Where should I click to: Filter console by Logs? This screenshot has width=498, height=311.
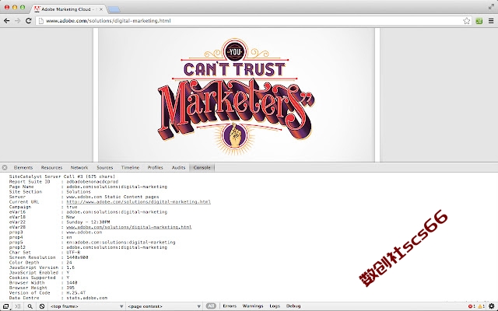point(275,306)
